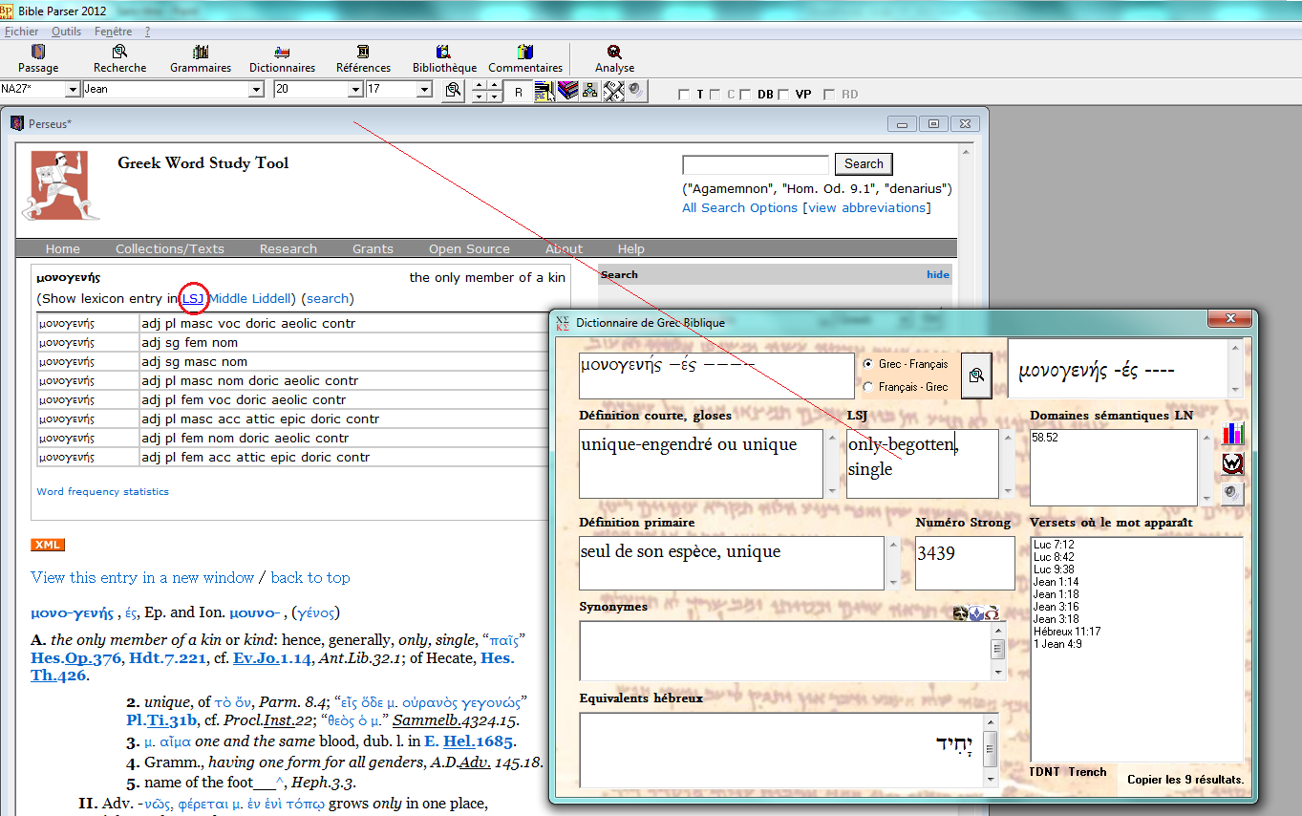Click Word frequency statistics link
Image resolution: width=1302 pixels, height=816 pixels.
102,491
